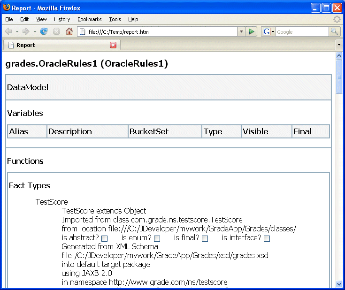Click the Fact Types heading
The width and height of the screenshot is (345, 290).
[29, 185]
